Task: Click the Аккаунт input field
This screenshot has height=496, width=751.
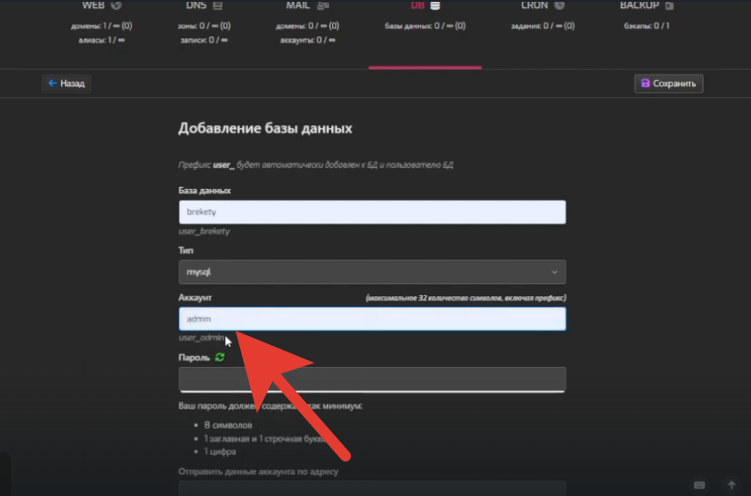Action: pyautogui.click(x=372, y=319)
